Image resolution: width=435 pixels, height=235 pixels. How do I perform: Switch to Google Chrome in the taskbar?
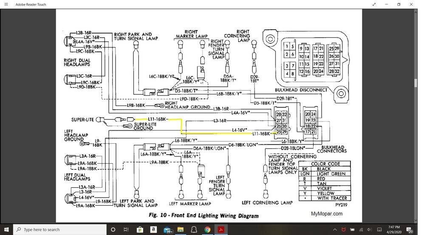click(207, 229)
